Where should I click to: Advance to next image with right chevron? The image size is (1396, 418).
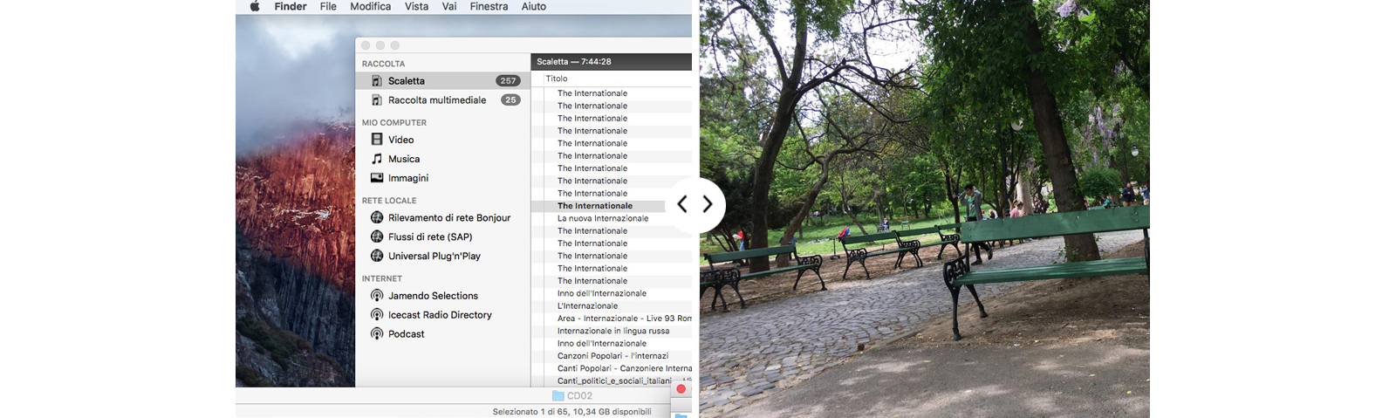click(708, 205)
